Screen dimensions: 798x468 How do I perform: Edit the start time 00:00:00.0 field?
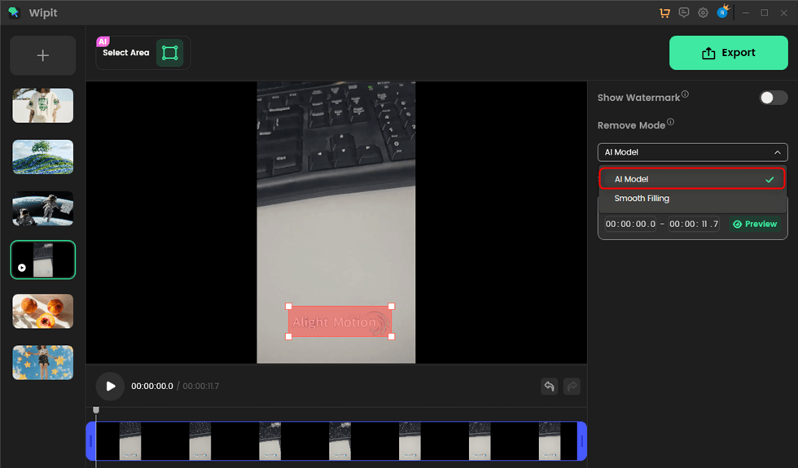(630, 224)
